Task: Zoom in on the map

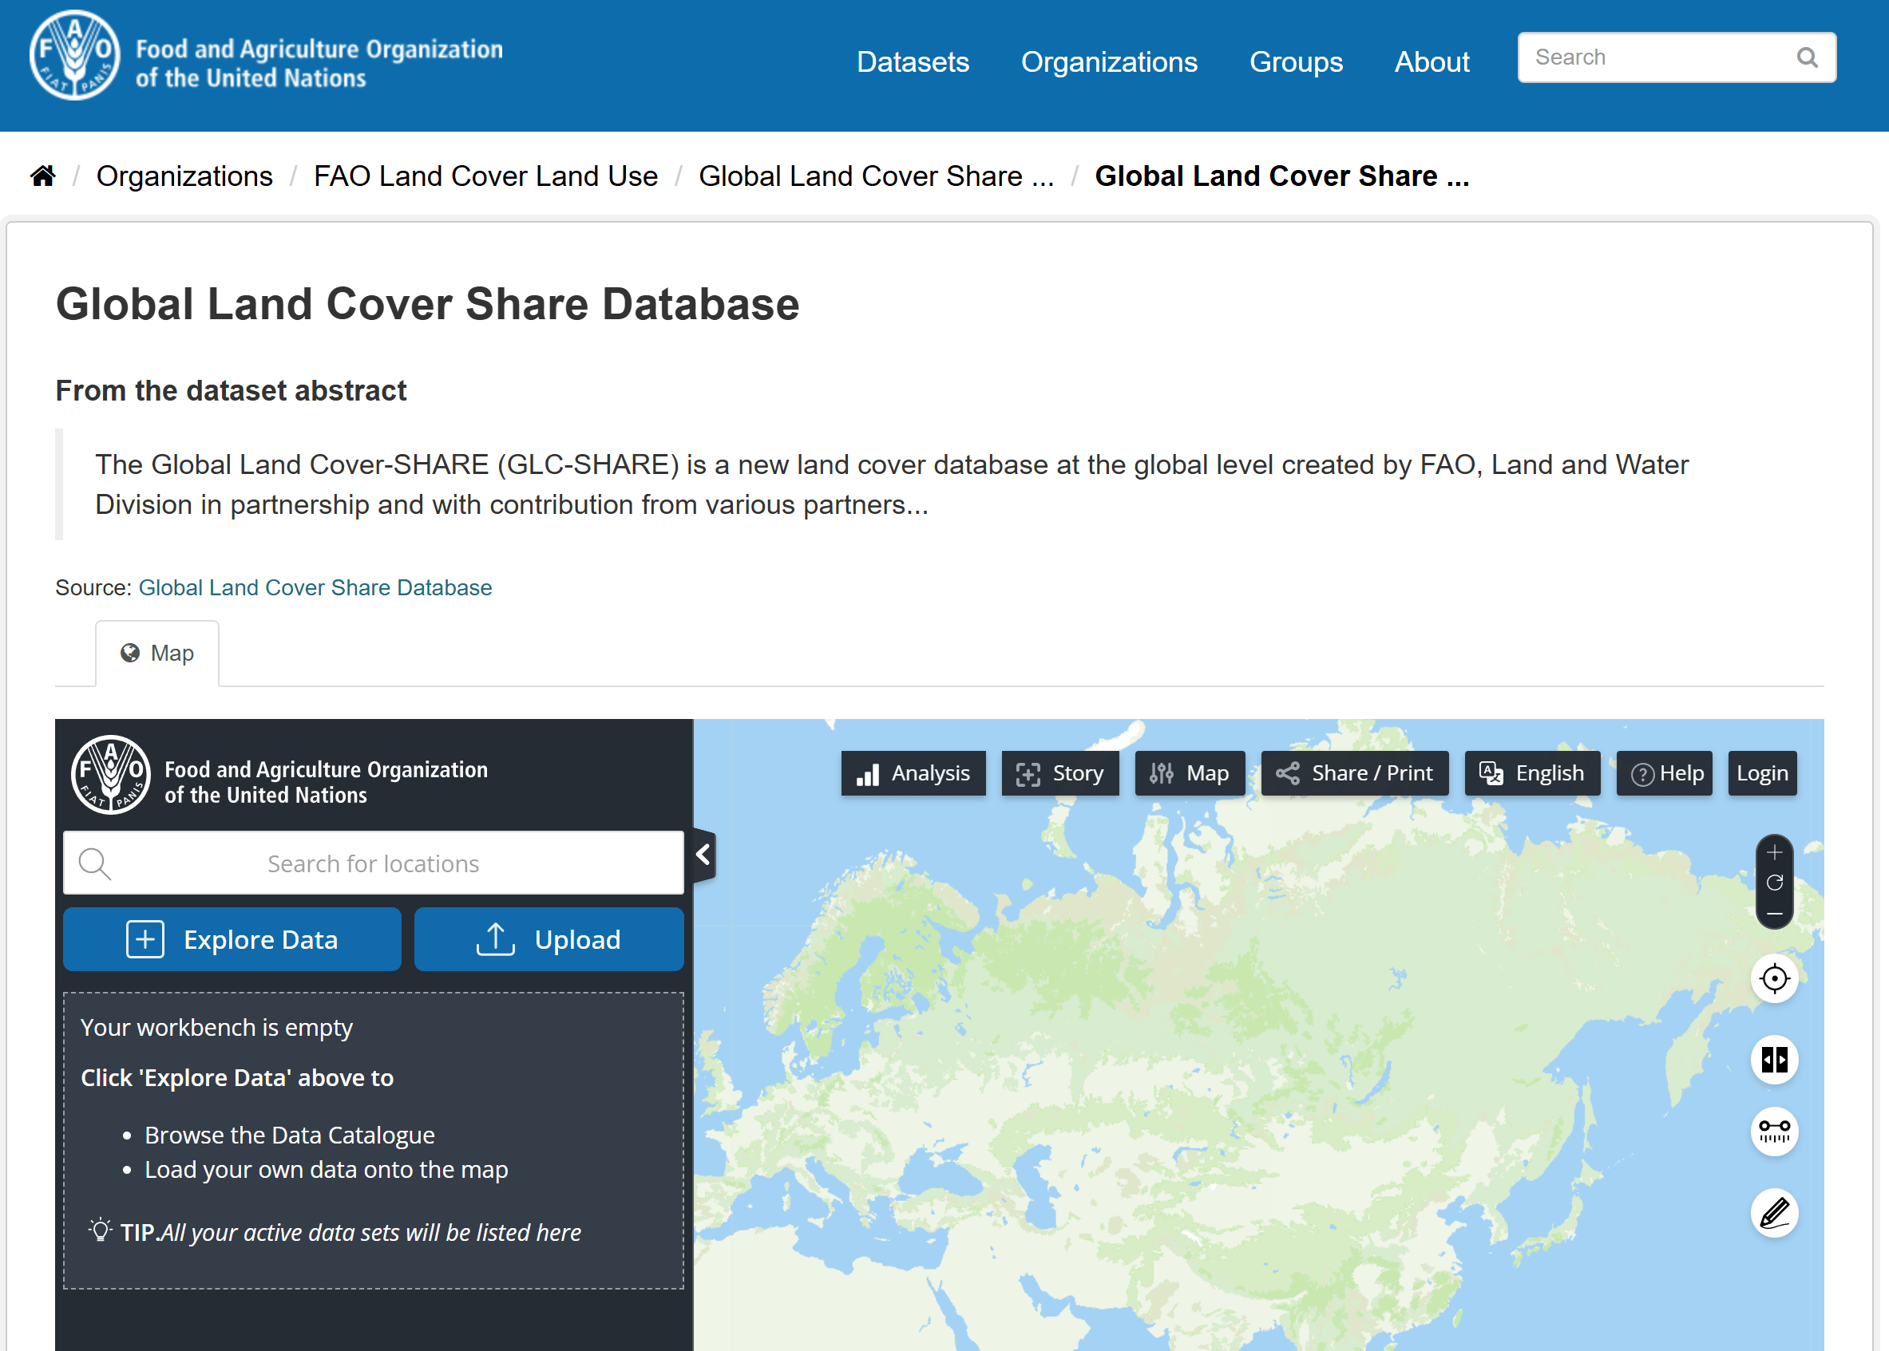Action: pyautogui.click(x=1774, y=853)
